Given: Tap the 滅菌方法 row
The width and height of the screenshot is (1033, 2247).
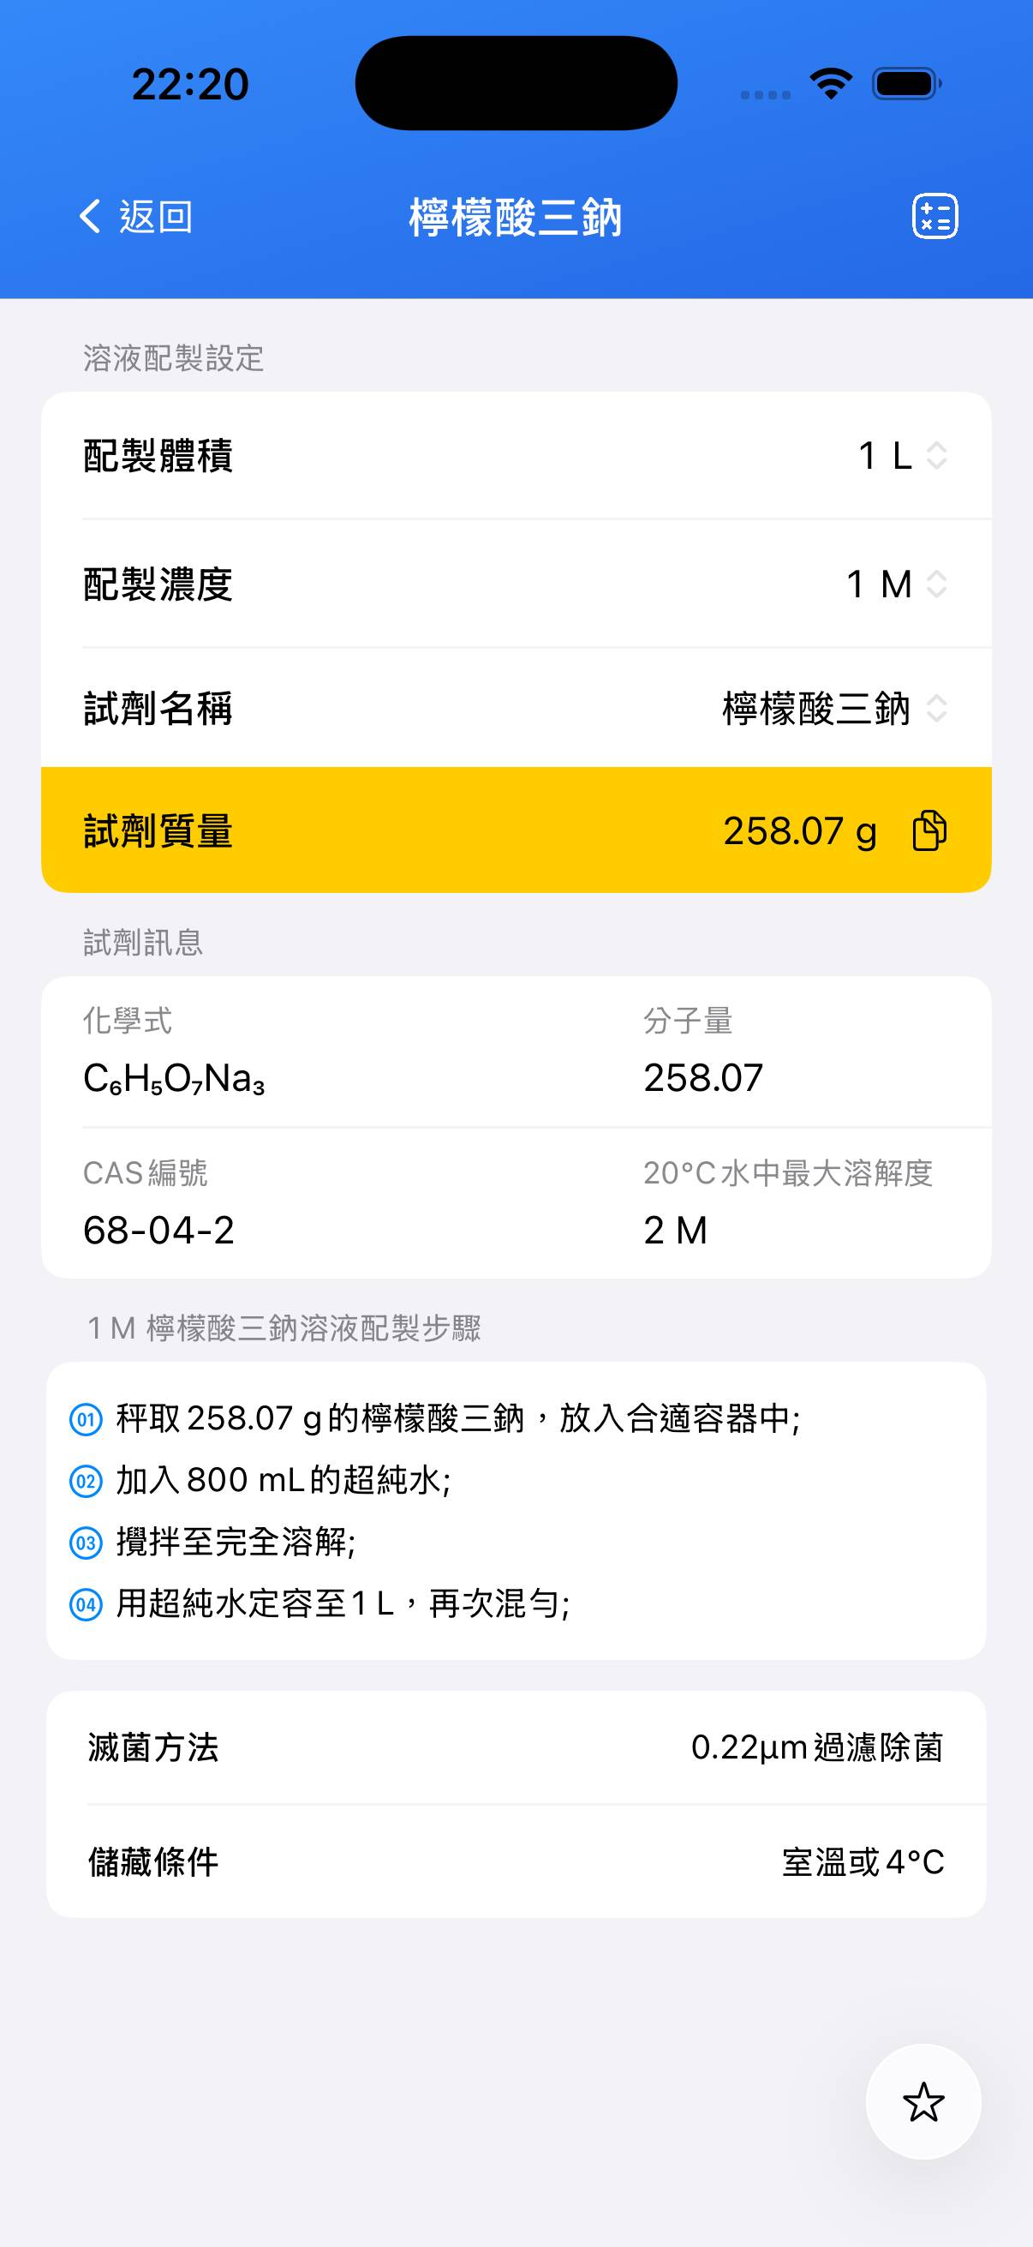Looking at the screenshot, I should 516,1747.
